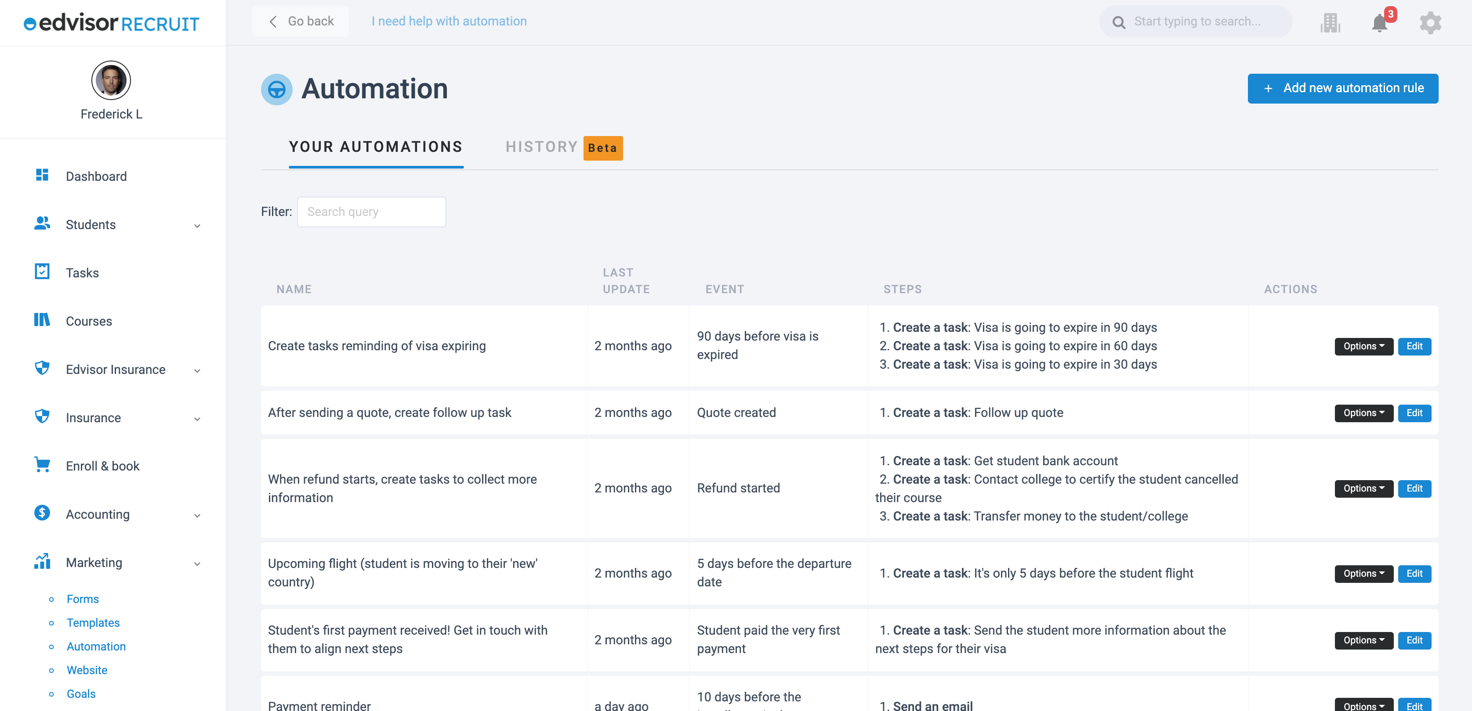This screenshot has height=711, width=1472.
Task: Open Enroll & book in sidebar
Action: pyautogui.click(x=102, y=466)
